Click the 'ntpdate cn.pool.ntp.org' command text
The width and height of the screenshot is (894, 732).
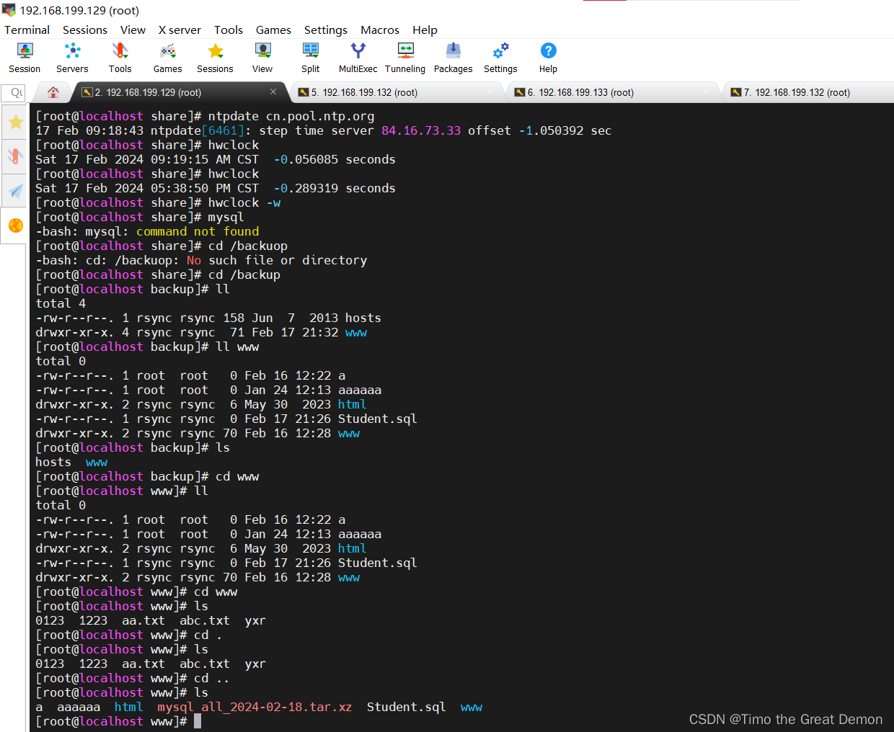click(x=291, y=116)
